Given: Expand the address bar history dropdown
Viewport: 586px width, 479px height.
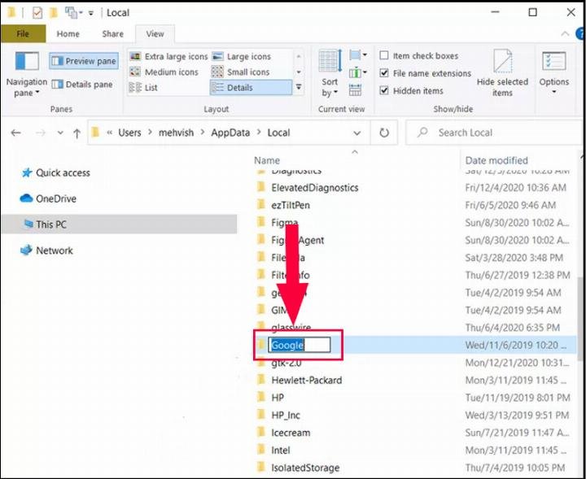Looking at the screenshot, I should pos(357,133).
